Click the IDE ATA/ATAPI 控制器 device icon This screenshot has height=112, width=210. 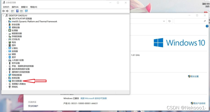(10, 18)
